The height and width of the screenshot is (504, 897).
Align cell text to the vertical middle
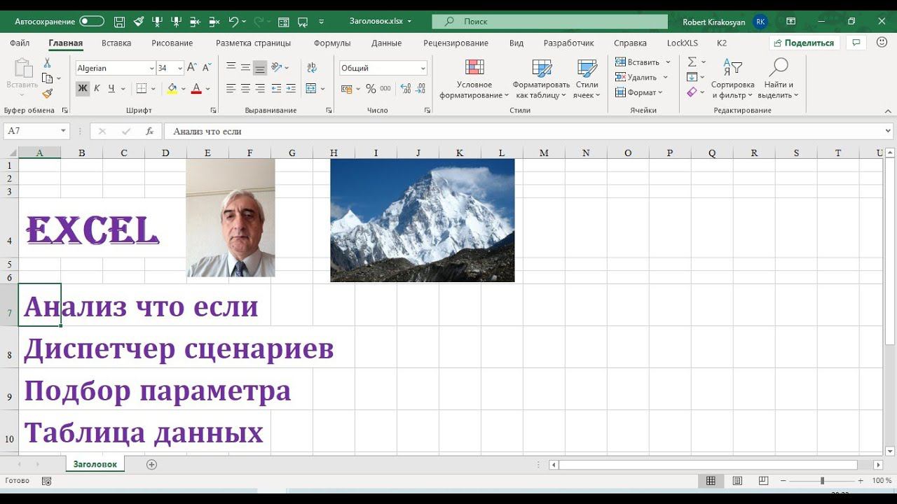(x=245, y=67)
